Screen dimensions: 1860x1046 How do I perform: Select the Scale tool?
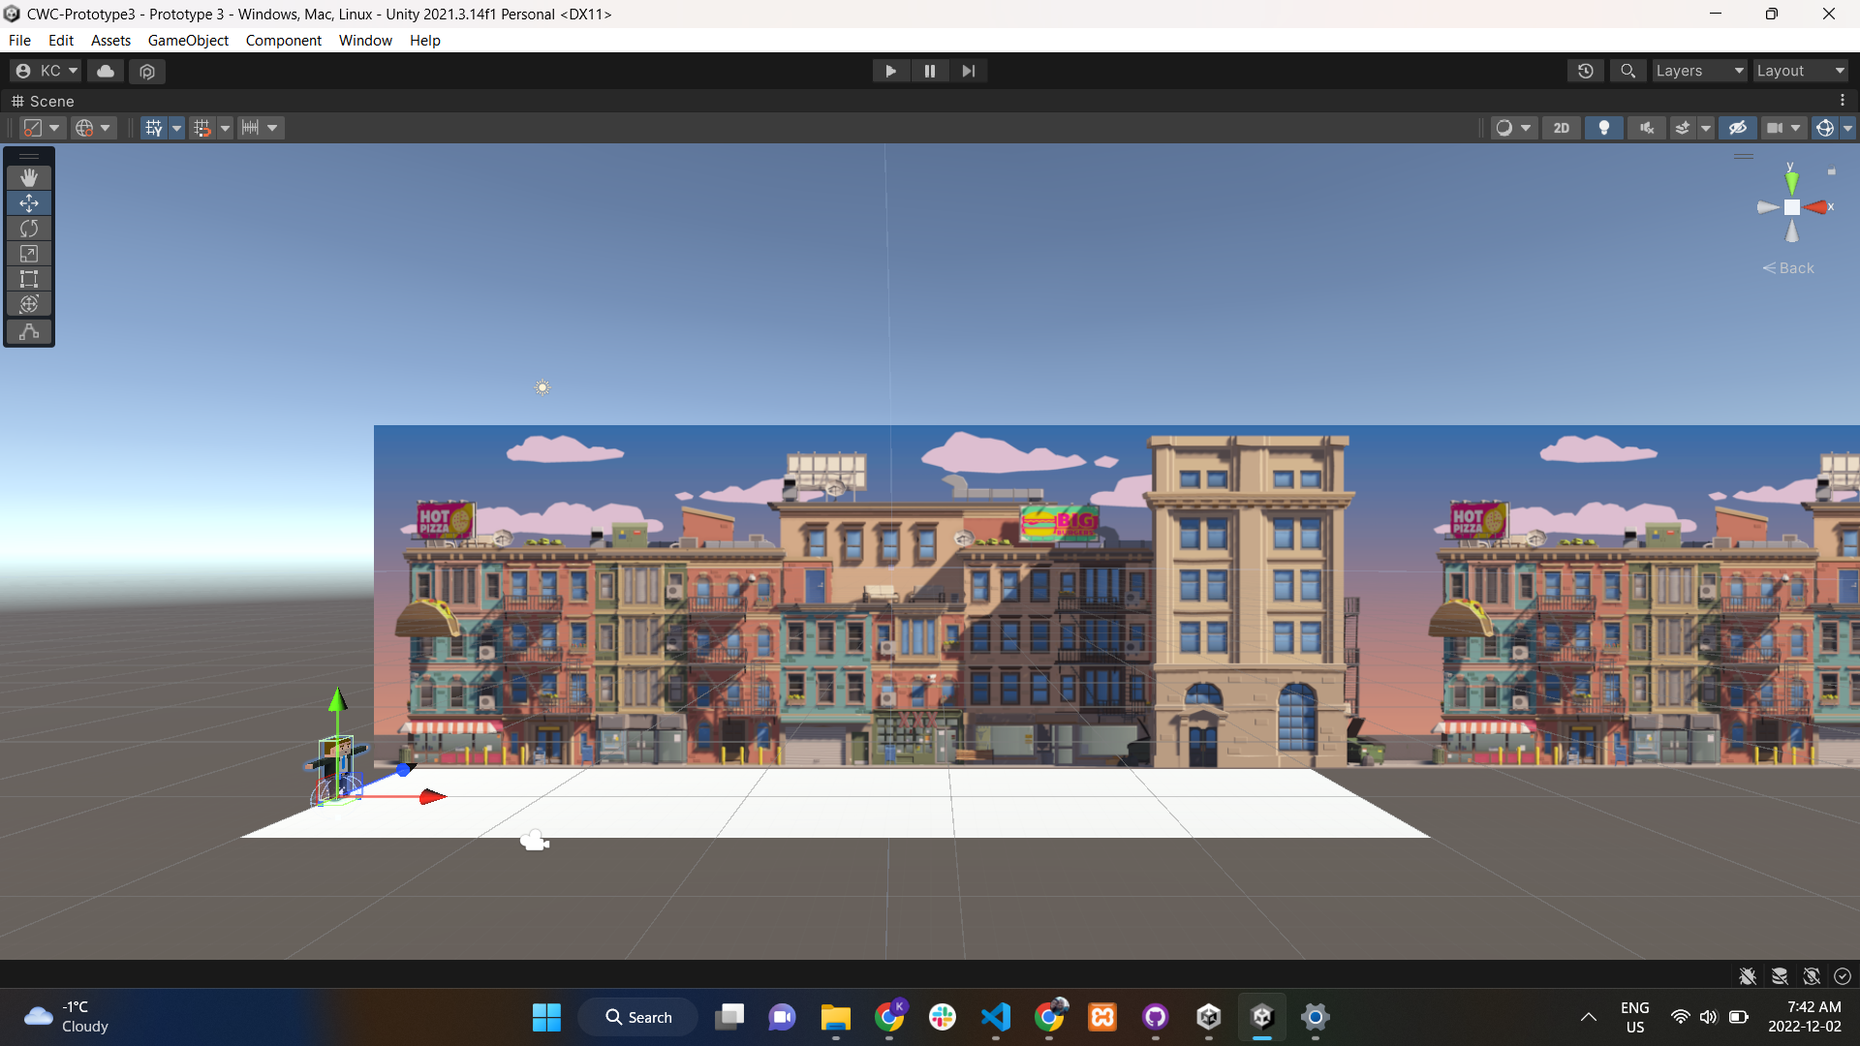(x=29, y=254)
